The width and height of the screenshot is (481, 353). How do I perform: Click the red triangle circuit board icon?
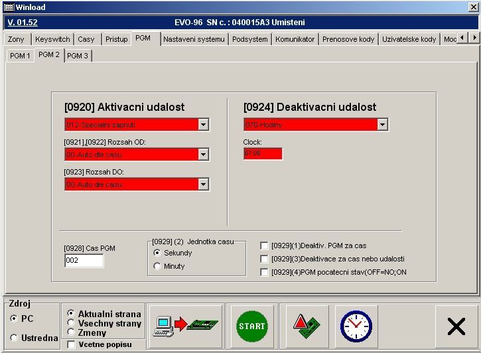307,325
